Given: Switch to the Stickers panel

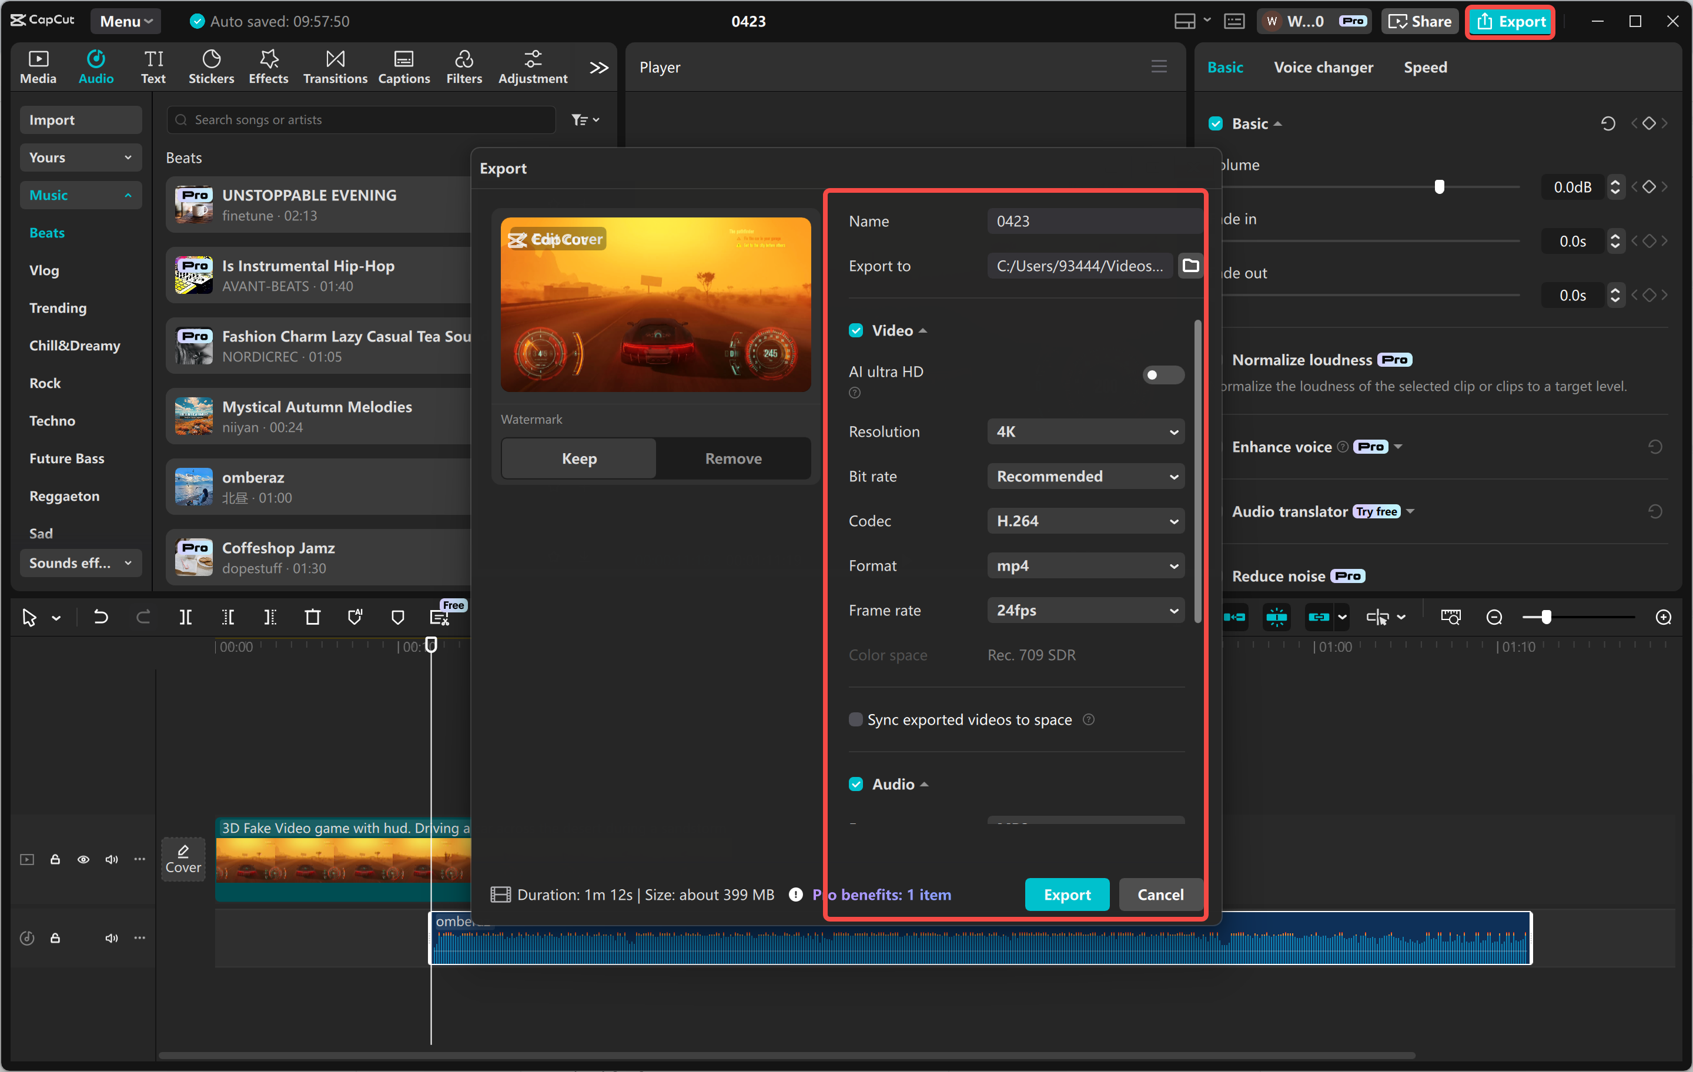Looking at the screenshot, I should coord(211,65).
